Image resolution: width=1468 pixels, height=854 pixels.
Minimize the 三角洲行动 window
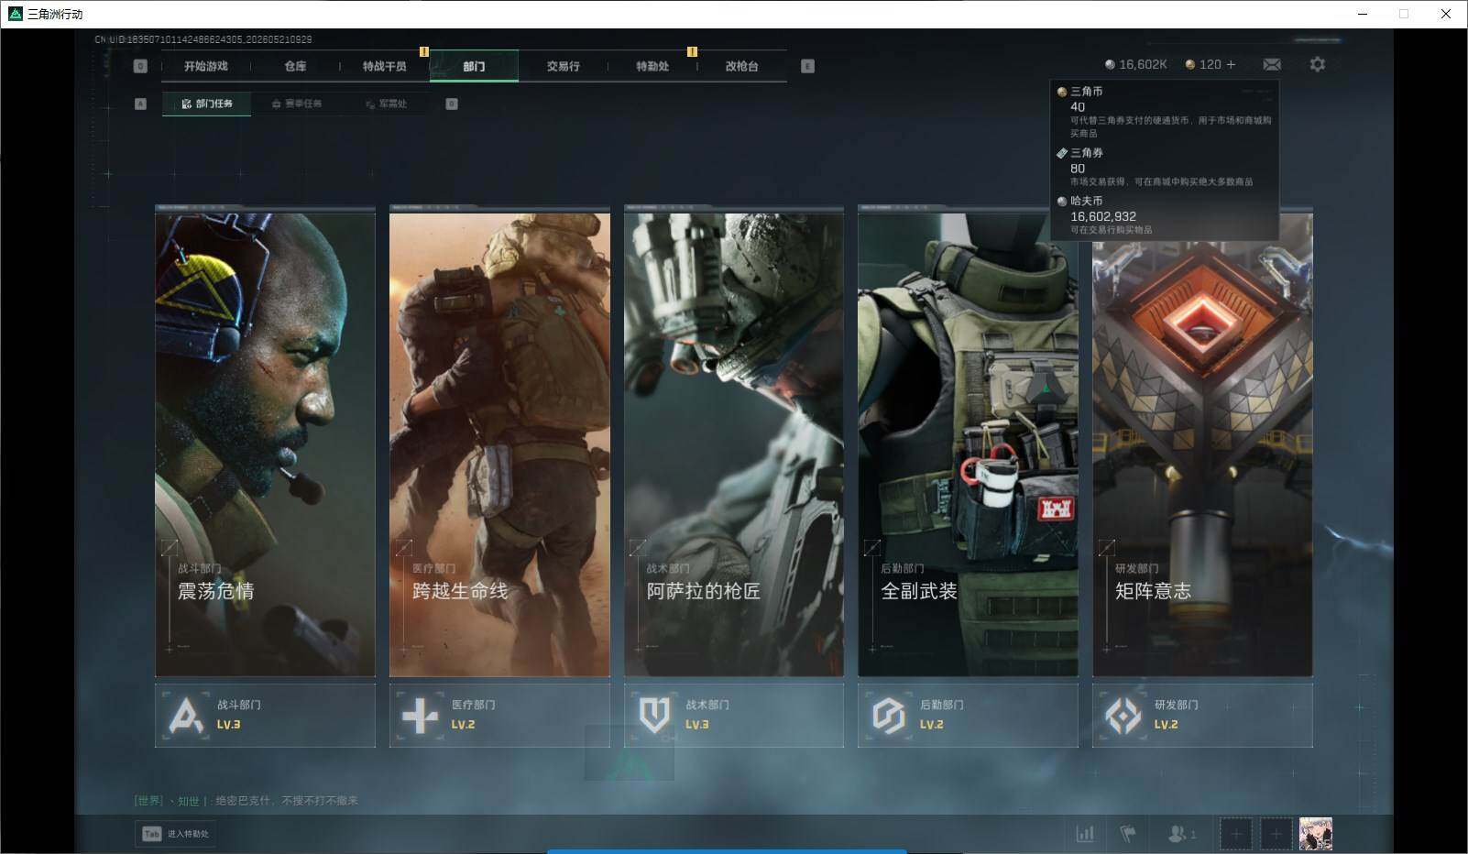(x=1363, y=14)
